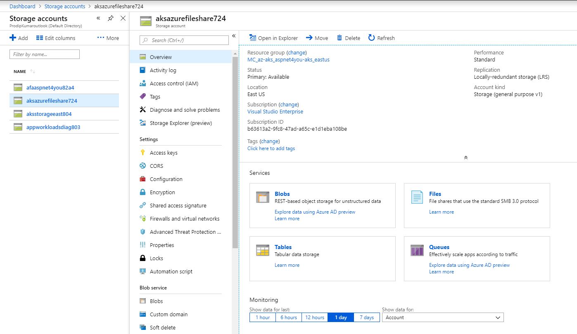This screenshot has height=334, width=577.
Task: Select the 1 hour time range
Action: pos(262,318)
